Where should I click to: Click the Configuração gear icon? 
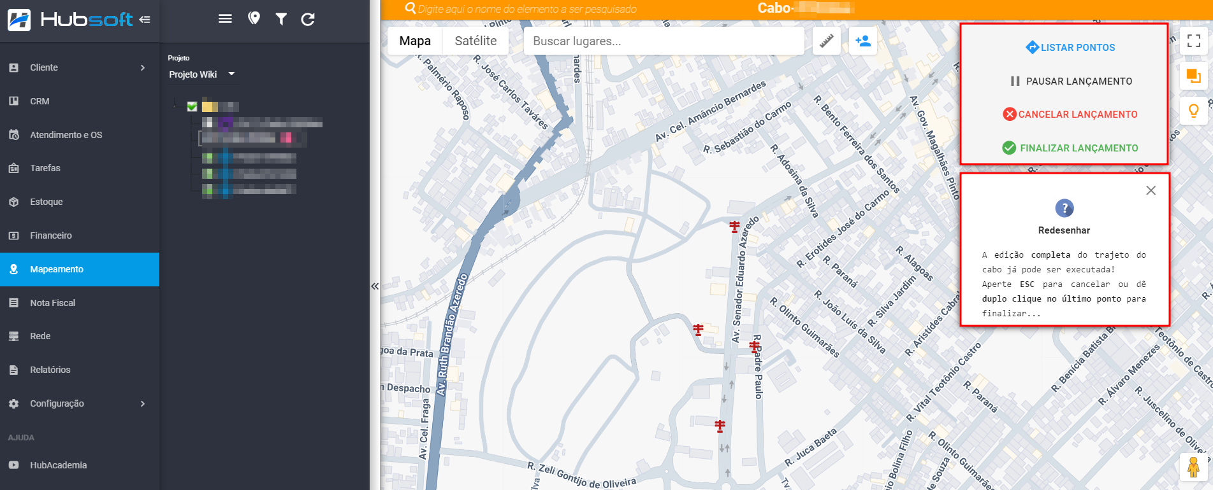(x=14, y=403)
